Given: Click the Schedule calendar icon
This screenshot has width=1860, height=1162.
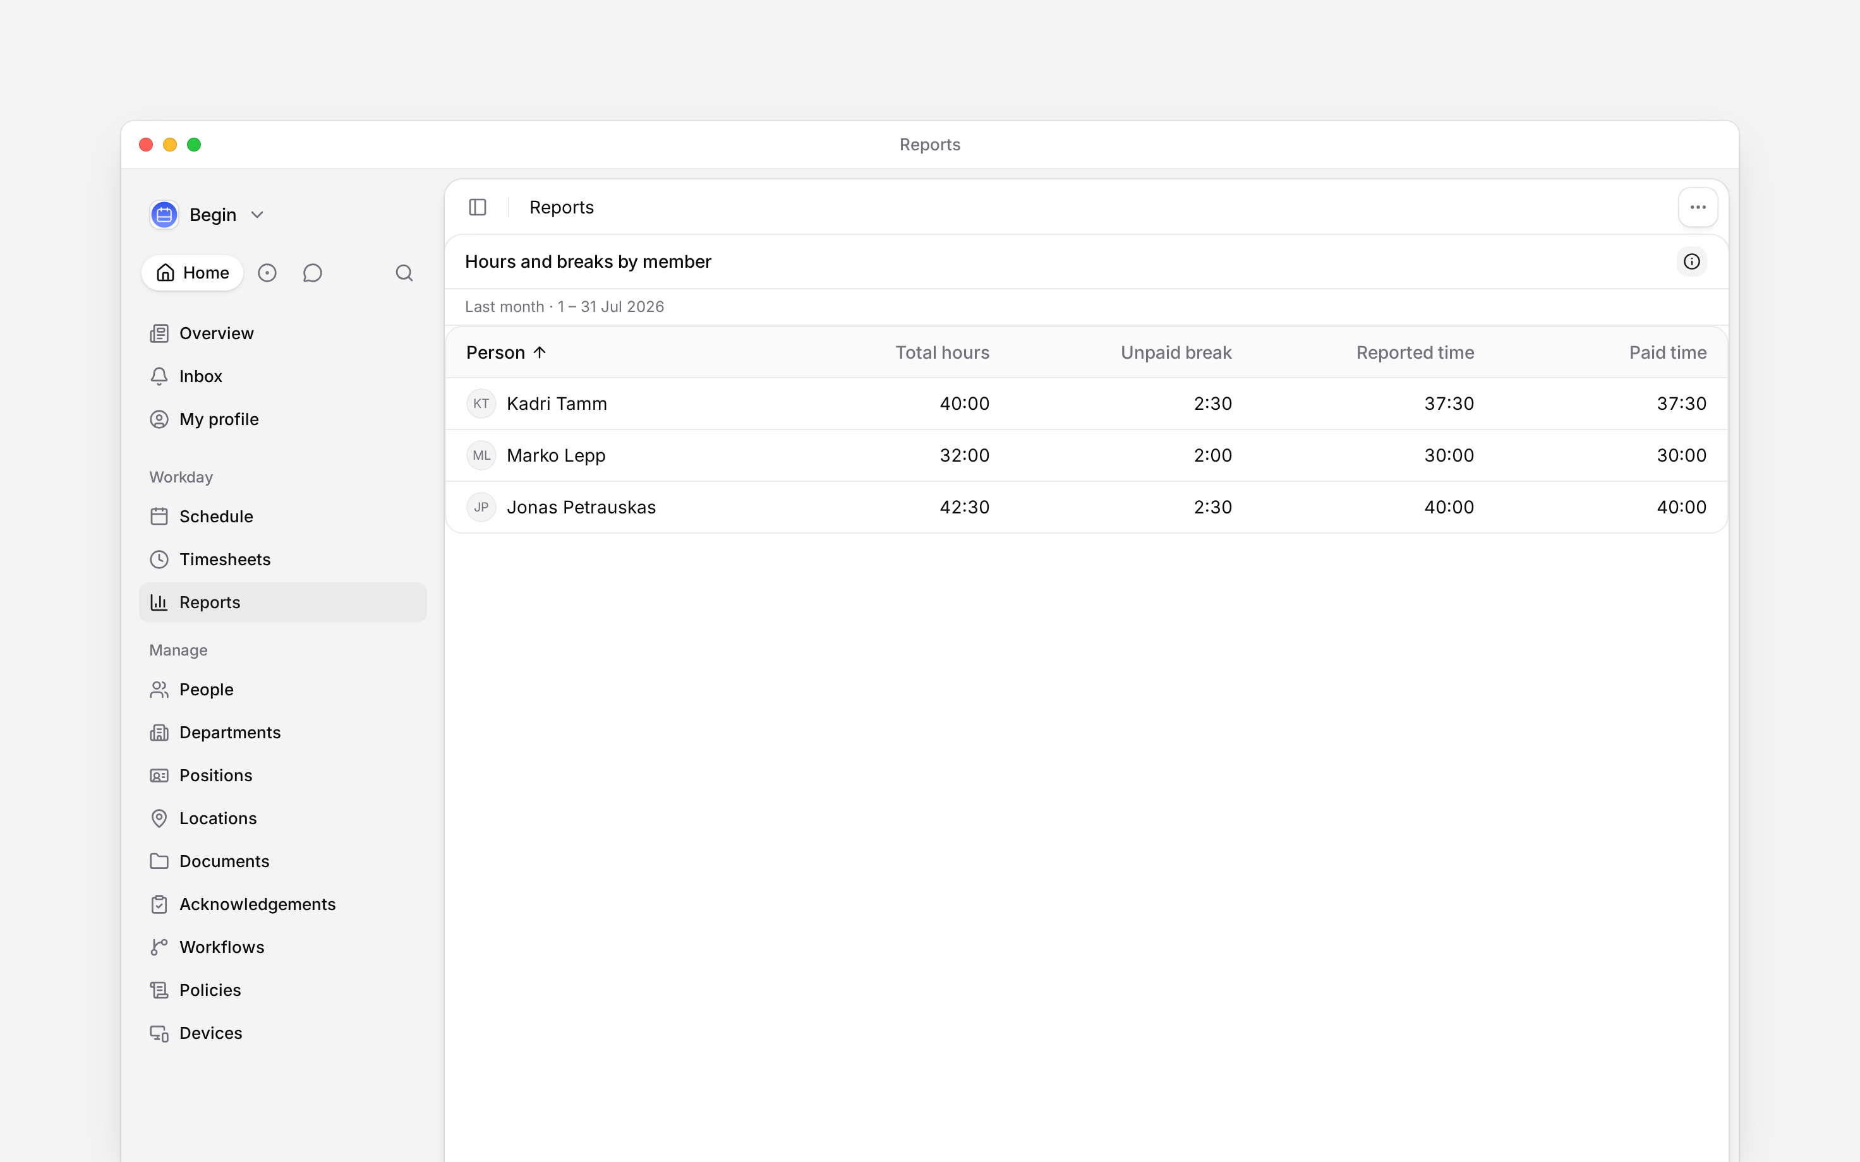Looking at the screenshot, I should tap(159, 517).
